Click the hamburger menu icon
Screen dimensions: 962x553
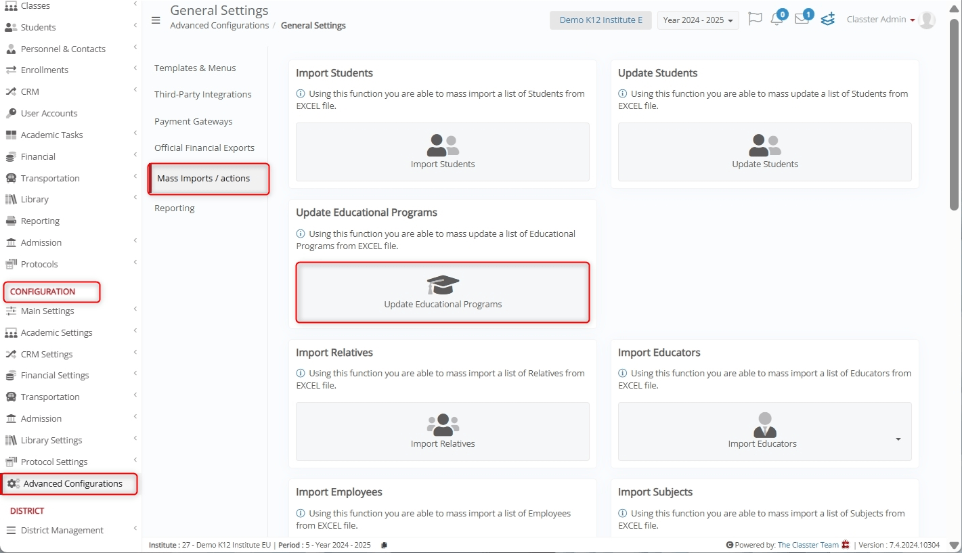click(156, 20)
